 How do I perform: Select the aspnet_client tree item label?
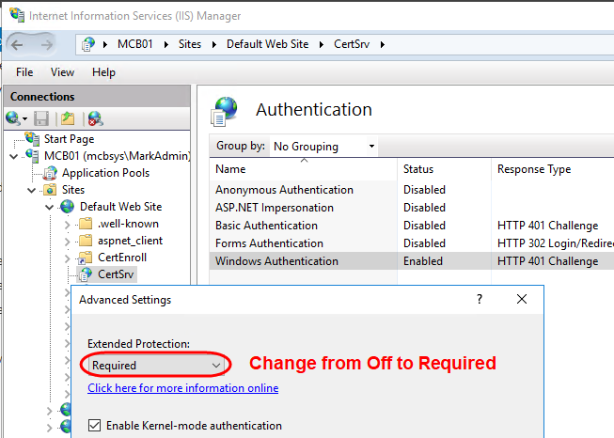(x=130, y=241)
